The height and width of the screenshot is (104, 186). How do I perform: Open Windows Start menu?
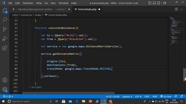[3, 101]
